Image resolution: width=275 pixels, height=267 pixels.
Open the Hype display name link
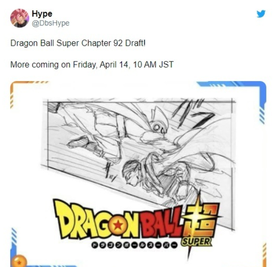tap(42, 14)
